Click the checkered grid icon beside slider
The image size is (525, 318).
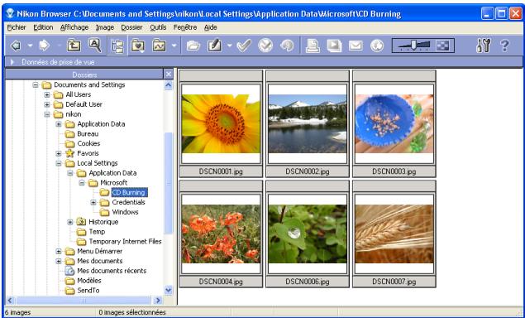pyautogui.click(x=442, y=46)
